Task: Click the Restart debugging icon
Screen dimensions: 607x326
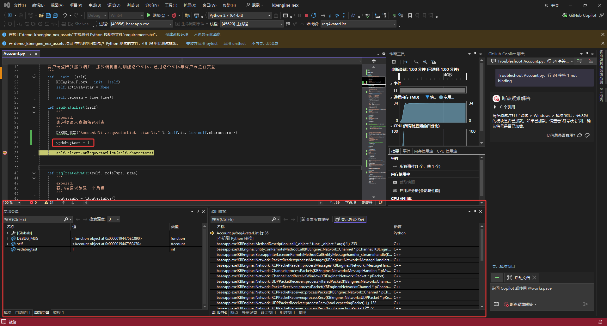Action: (314, 15)
